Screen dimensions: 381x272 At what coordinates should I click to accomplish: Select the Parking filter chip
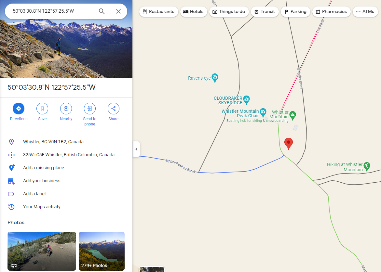point(295,12)
